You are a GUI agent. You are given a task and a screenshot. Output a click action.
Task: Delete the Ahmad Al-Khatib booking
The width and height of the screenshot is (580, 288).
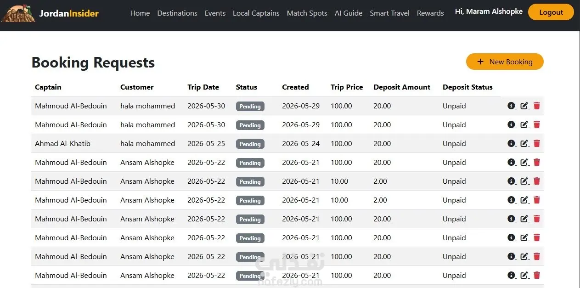click(x=537, y=143)
